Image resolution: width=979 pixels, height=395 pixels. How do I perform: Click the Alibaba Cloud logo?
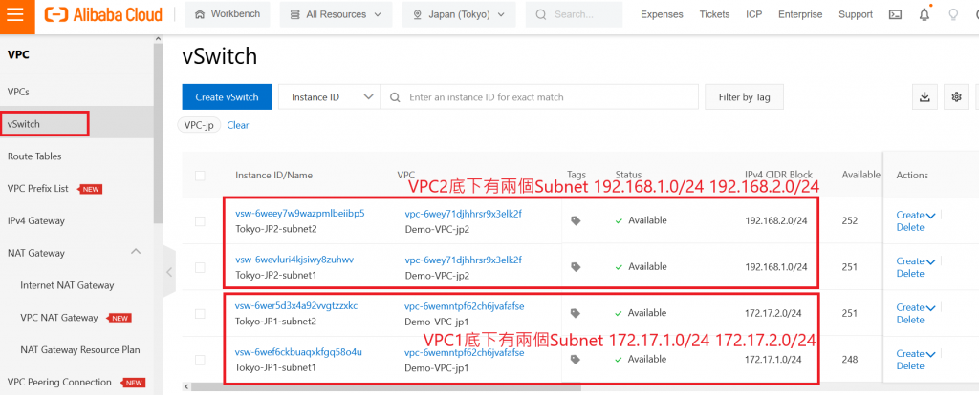tap(103, 14)
